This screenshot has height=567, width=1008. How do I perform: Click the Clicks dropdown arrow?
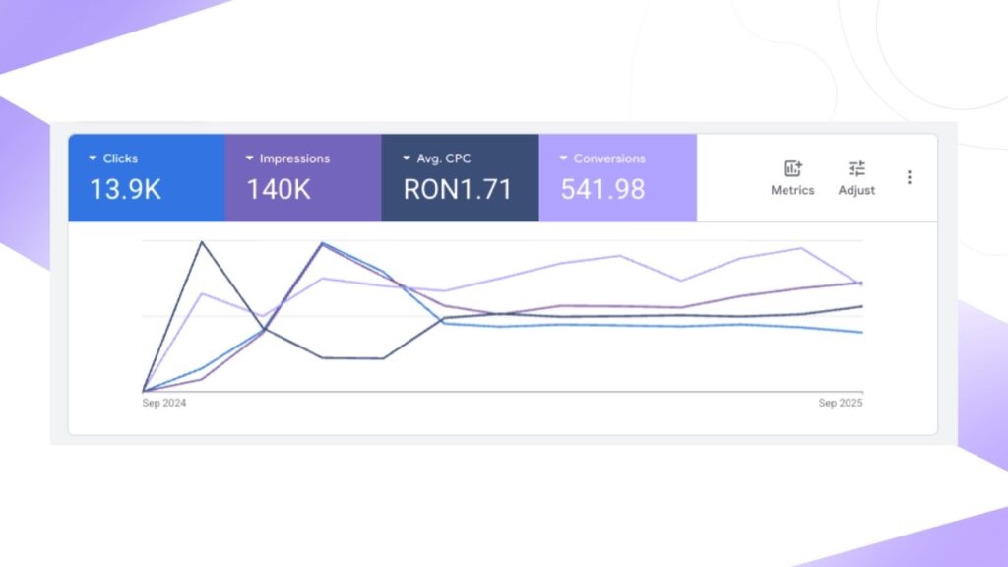pyautogui.click(x=93, y=158)
